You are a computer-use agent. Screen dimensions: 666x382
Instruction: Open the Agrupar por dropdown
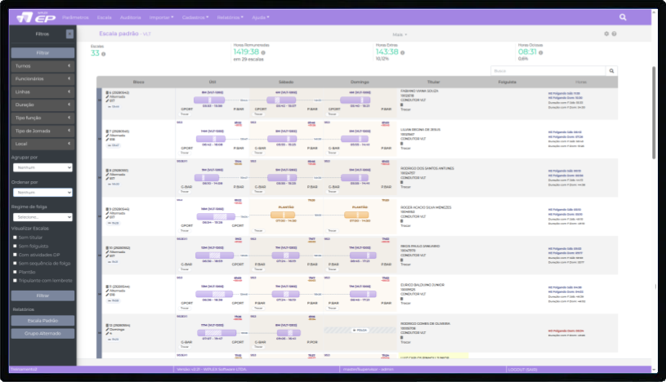pos(42,167)
